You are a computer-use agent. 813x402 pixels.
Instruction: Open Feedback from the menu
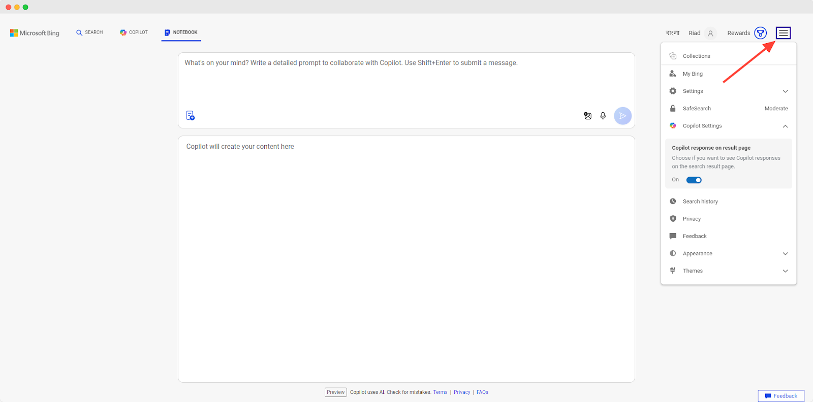(x=729, y=236)
